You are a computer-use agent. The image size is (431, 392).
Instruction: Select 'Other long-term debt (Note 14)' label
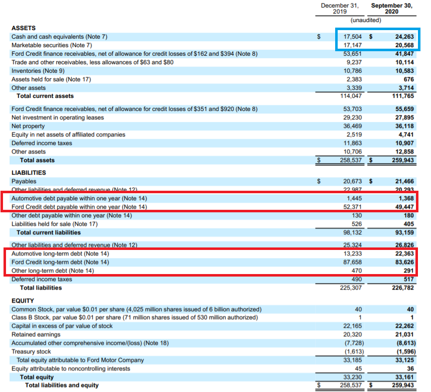(53, 271)
